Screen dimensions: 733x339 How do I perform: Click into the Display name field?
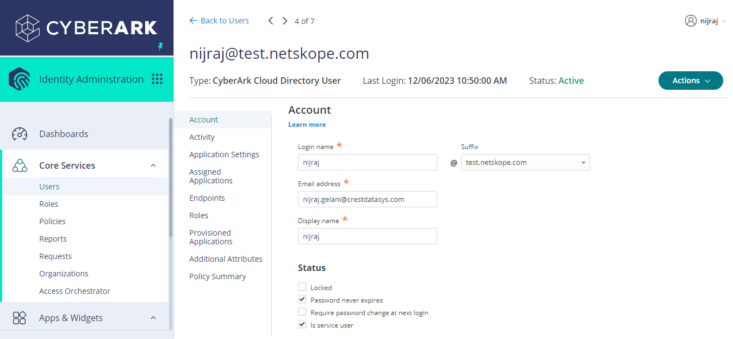tap(368, 236)
